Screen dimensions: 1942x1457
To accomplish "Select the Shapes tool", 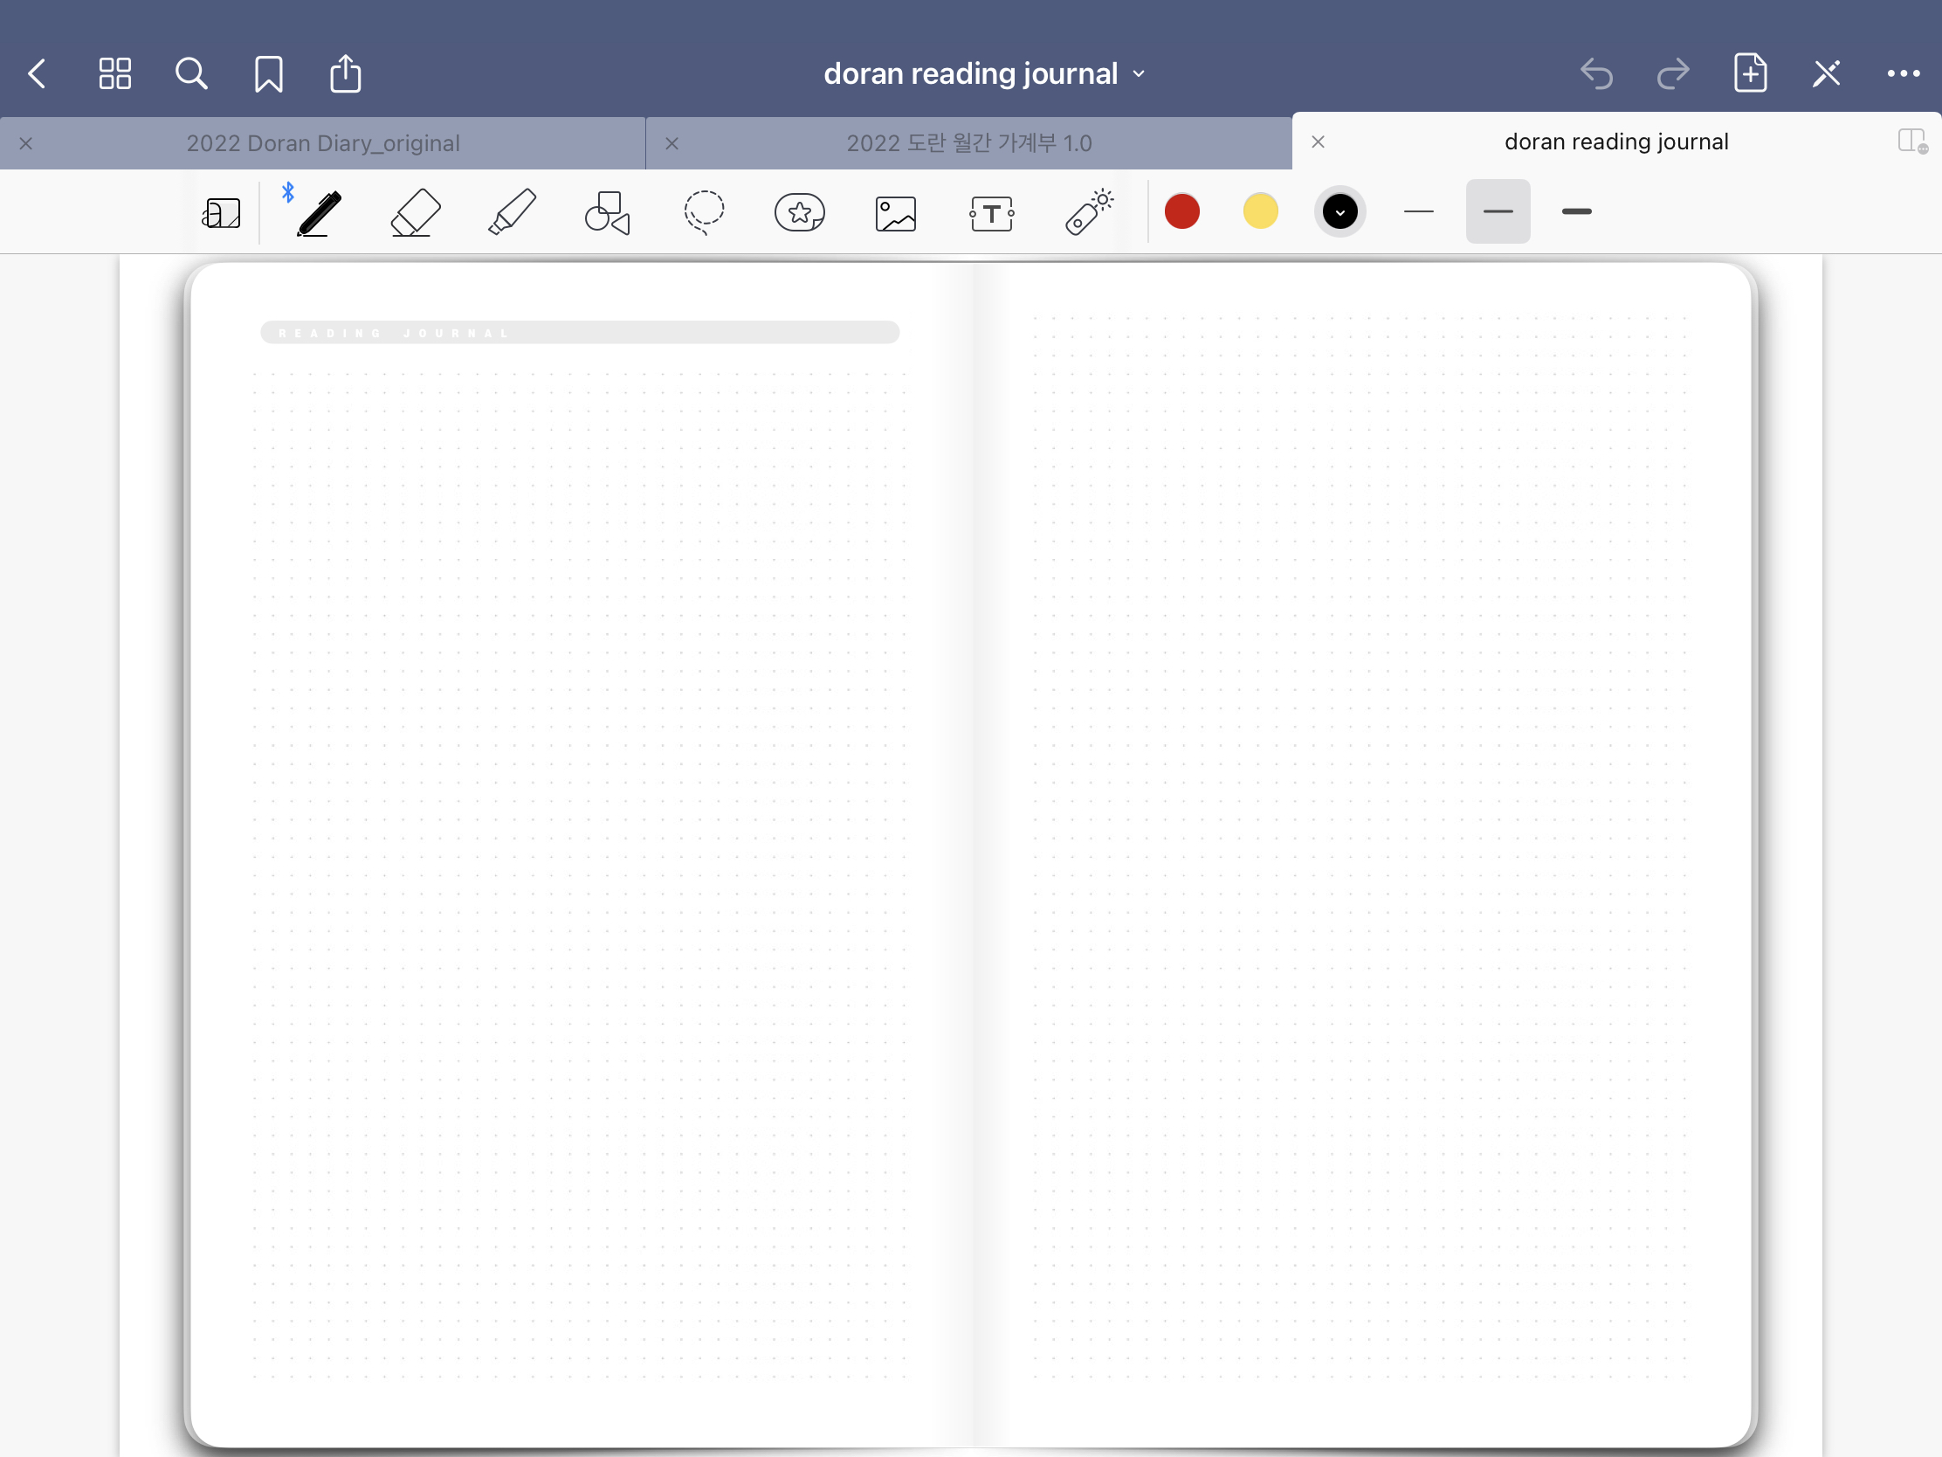I will pos(608,212).
